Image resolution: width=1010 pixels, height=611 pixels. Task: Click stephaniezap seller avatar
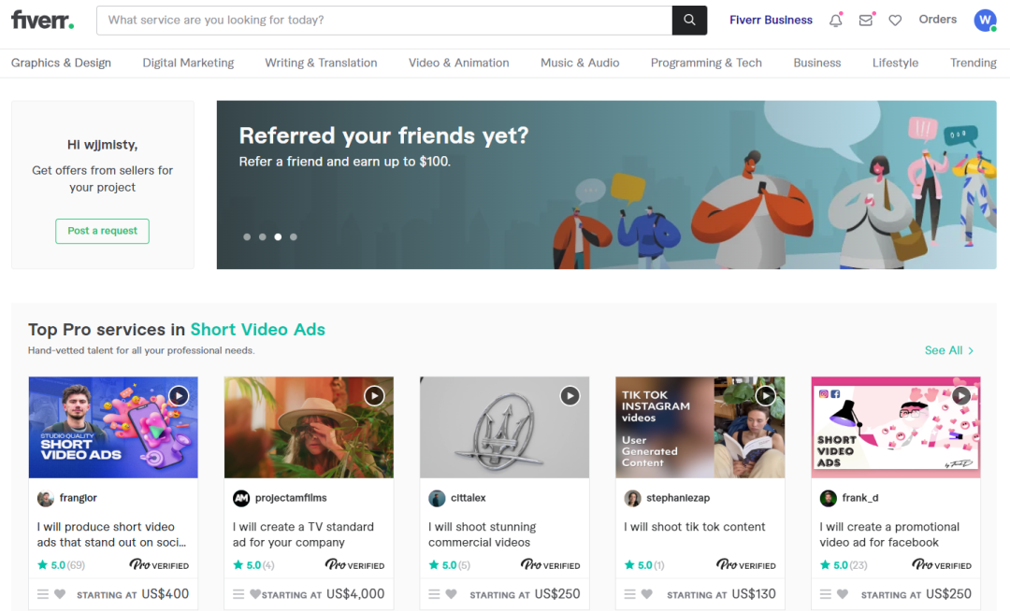pyautogui.click(x=632, y=499)
